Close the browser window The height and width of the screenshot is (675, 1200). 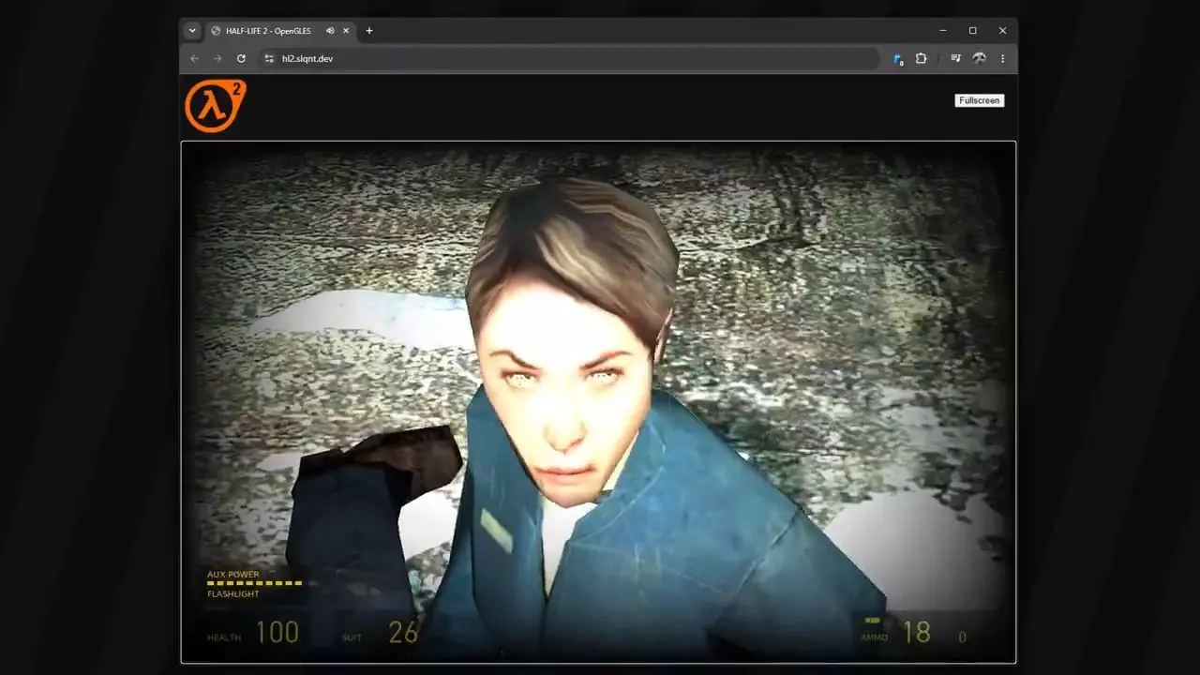tap(1002, 31)
